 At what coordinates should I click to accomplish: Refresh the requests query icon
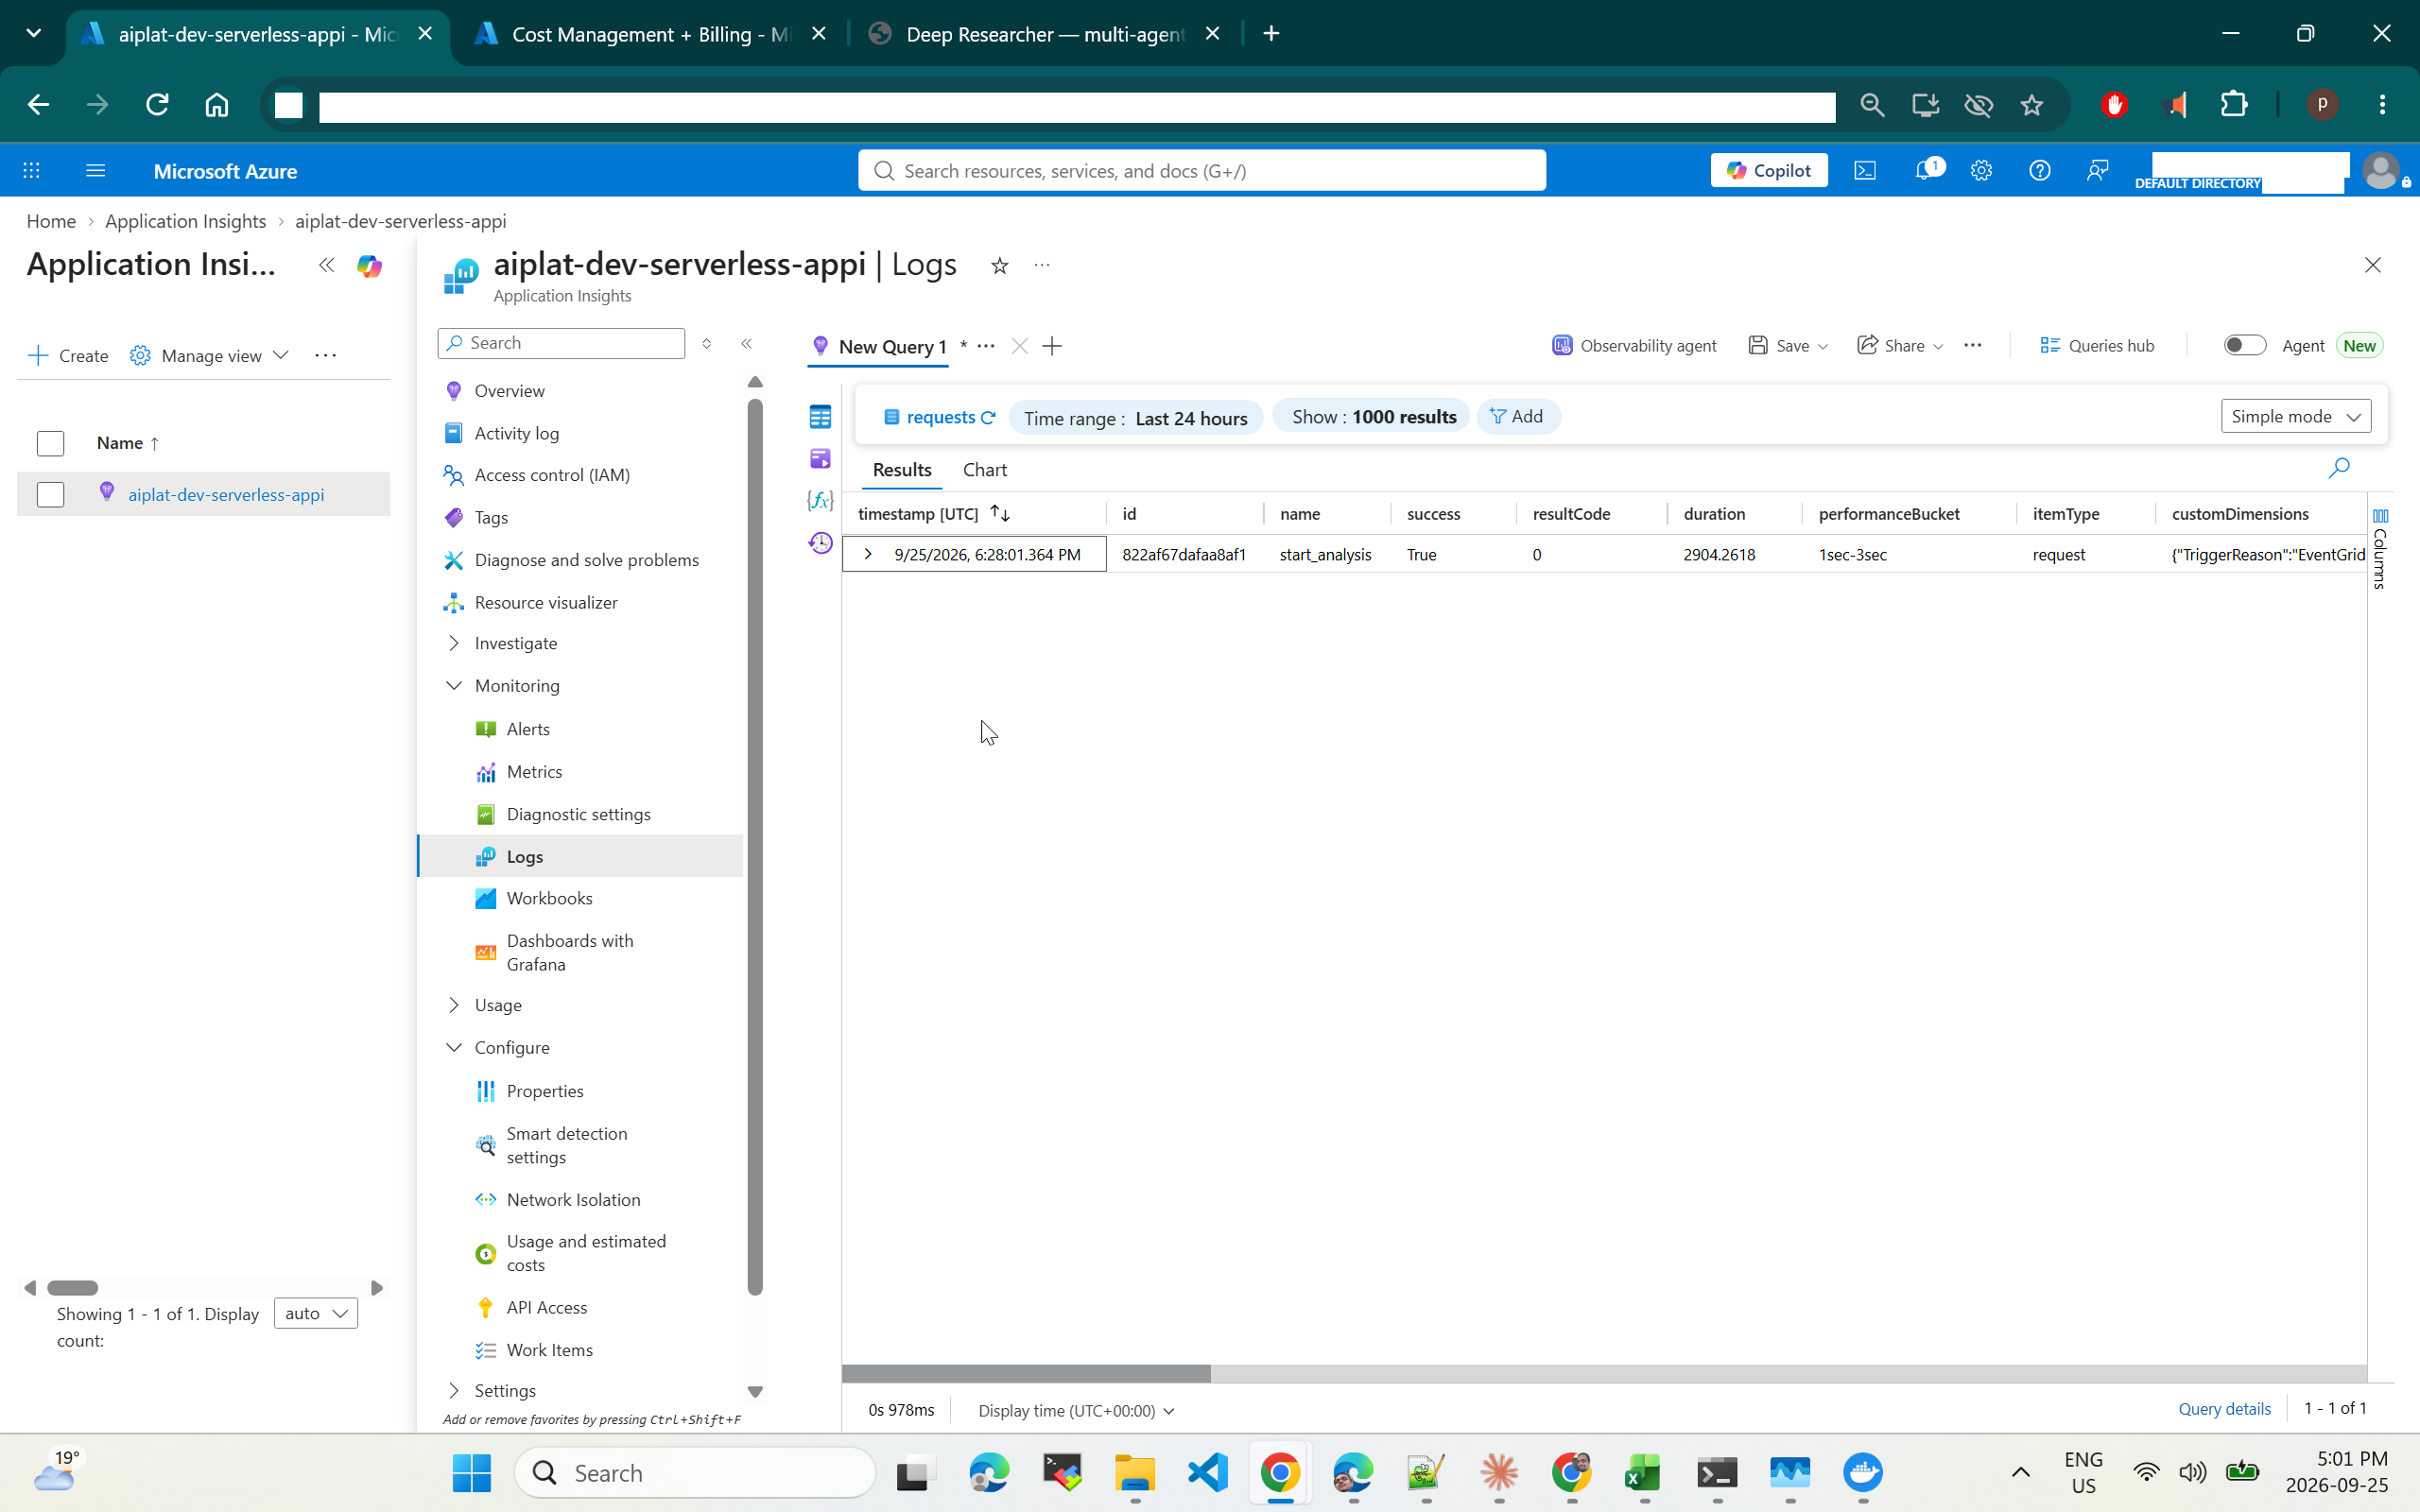click(x=988, y=418)
